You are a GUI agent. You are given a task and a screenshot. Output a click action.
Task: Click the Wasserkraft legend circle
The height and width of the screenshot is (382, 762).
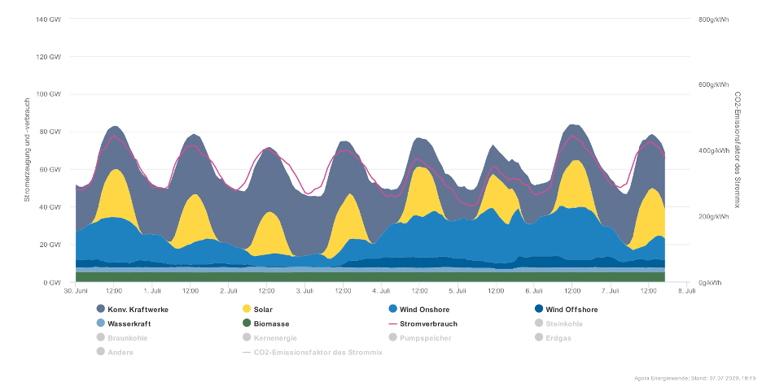point(101,323)
